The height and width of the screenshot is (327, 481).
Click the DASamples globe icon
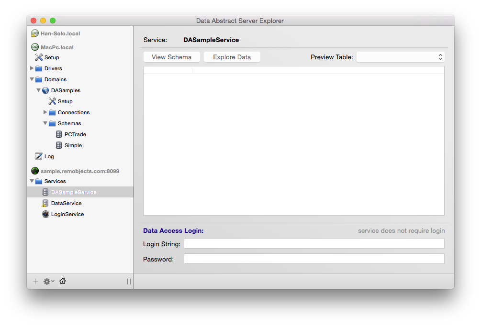pos(45,90)
